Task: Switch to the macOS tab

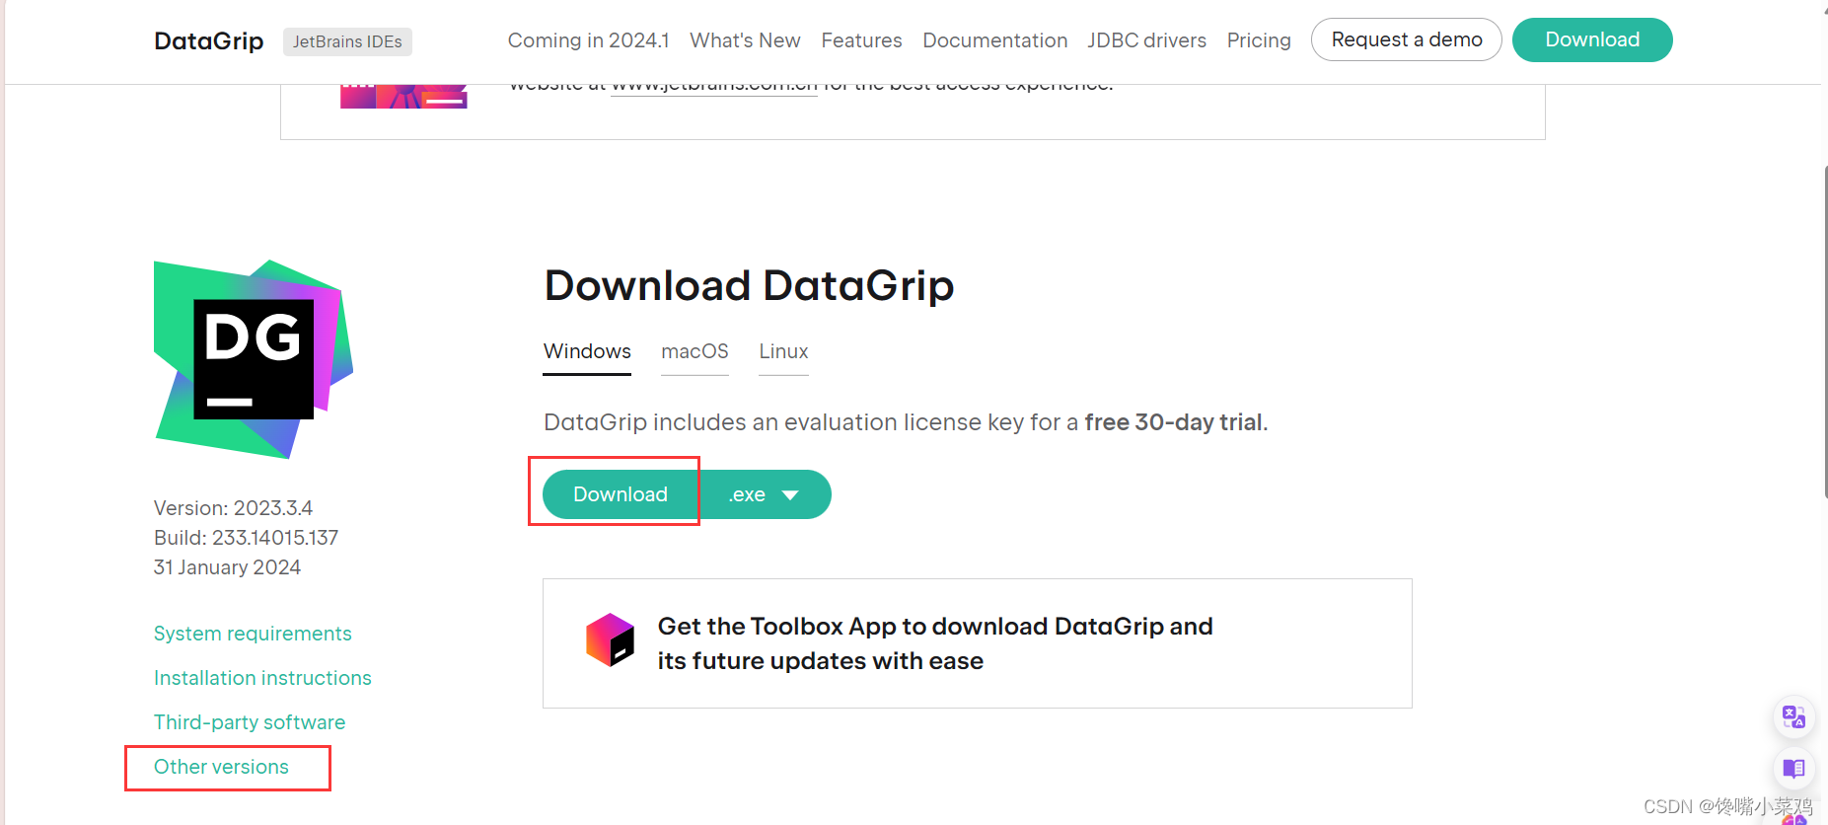Action: tap(695, 352)
